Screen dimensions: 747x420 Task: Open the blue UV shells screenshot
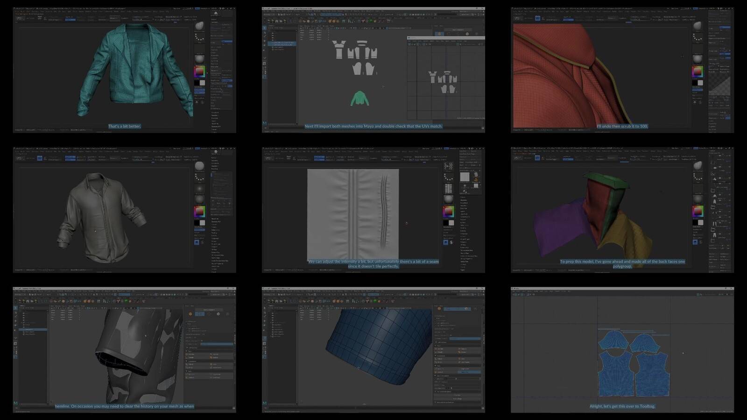coord(622,350)
